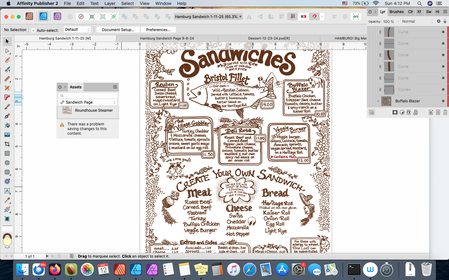Screen dimensions: 449x280
Task: Select the Fill paint bucket tool
Action: tap(7, 125)
